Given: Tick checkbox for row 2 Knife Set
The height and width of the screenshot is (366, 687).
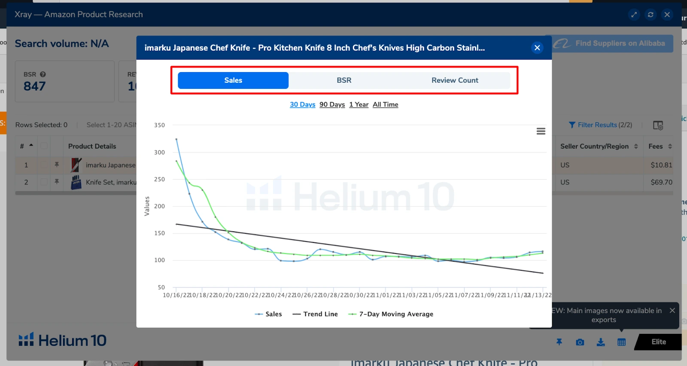Looking at the screenshot, I should tap(44, 182).
